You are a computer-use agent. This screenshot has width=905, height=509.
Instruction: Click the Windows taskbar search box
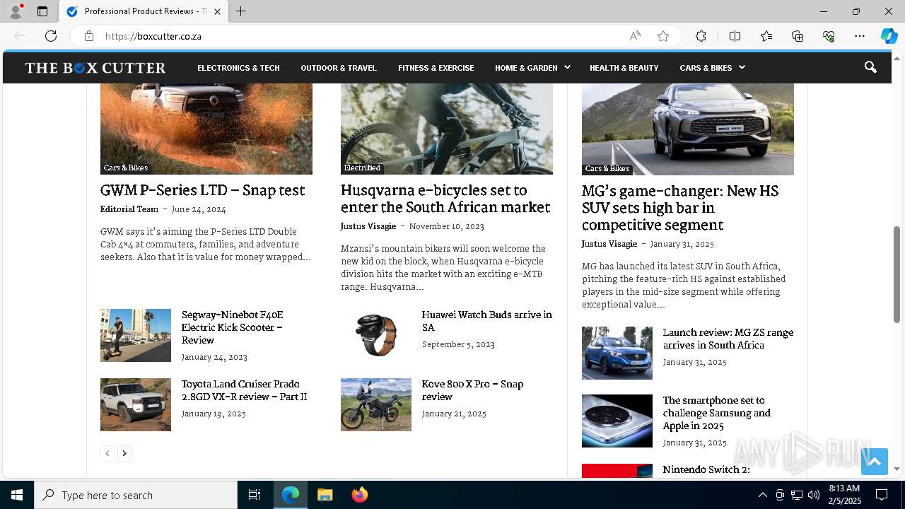136,495
